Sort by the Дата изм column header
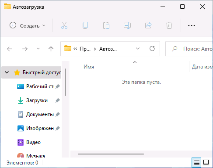The image size is (213, 168). (x=202, y=67)
